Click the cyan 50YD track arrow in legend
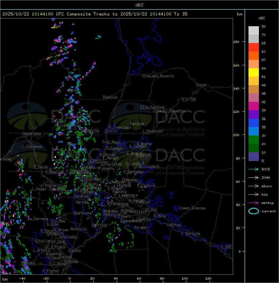The height and width of the screenshot is (283, 279). [254, 169]
